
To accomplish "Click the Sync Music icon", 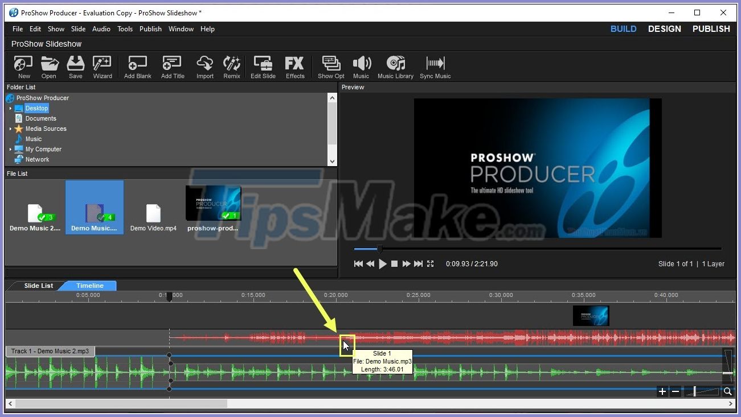I will coord(435,67).
